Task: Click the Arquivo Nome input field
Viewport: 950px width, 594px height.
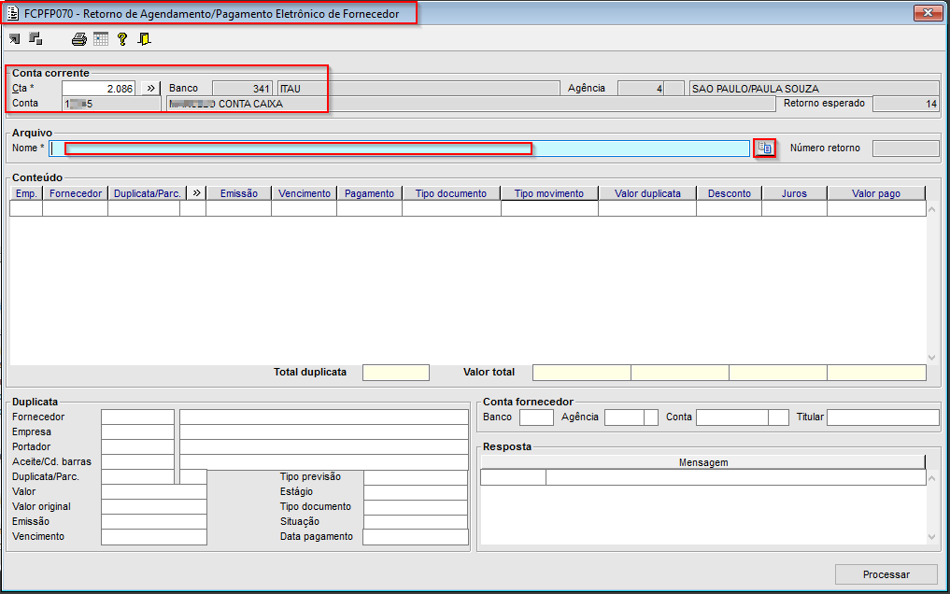Action: 399,148
